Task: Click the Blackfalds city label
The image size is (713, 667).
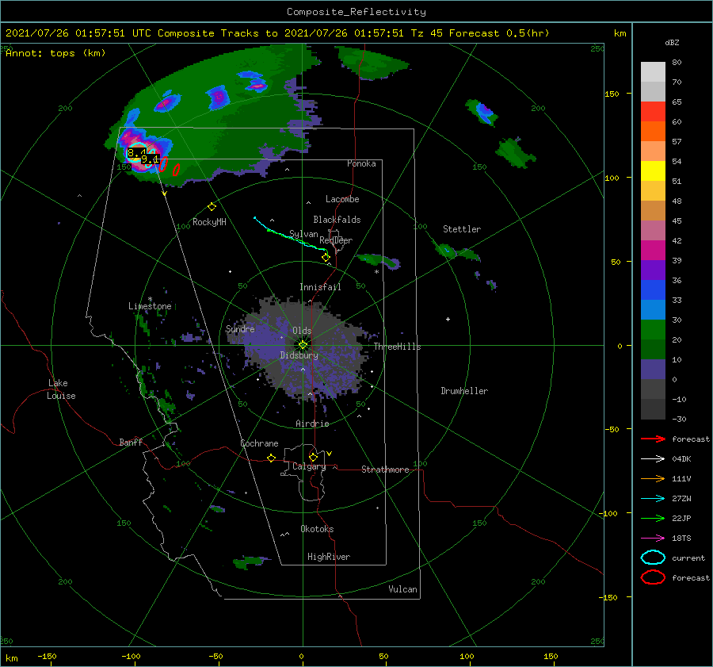Action: tap(337, 220)
